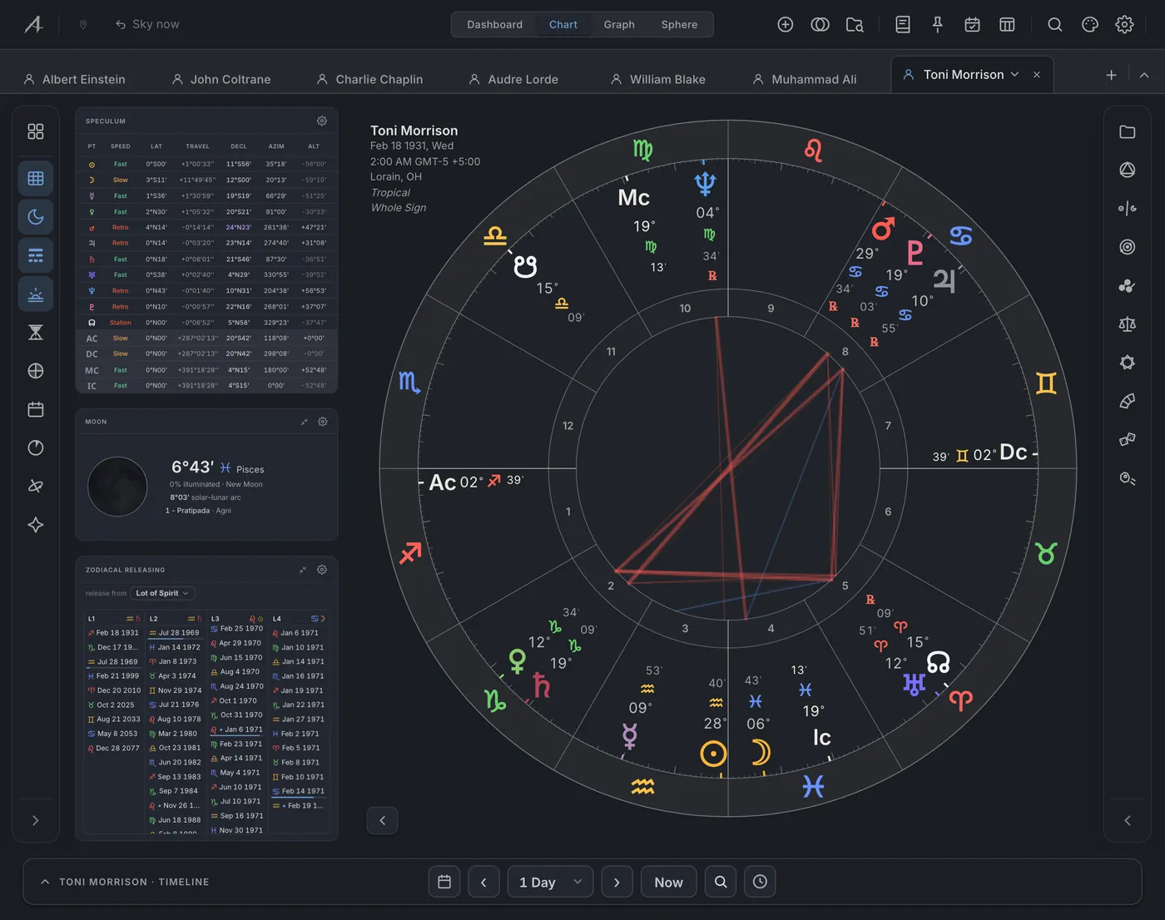Open the Moon panel settings gear
This screenshot has height=920, width=1165.
tap(323, 422)
